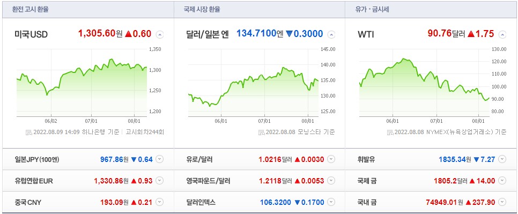Click the USD exchange rate line chart
Screen dimensions: 518x214
[x=82, y=83]
